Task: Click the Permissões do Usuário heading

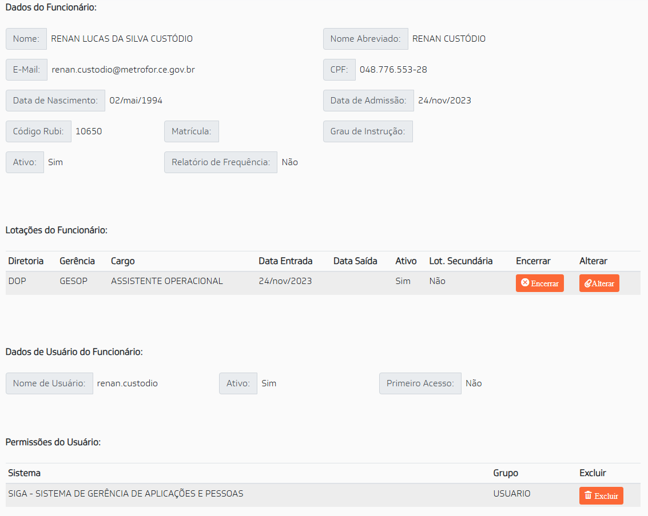Action: (53, 442)
